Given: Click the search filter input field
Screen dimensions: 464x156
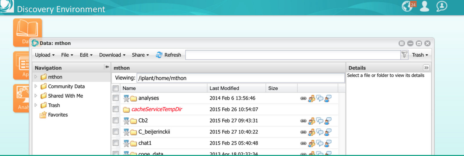Looking at the screenshot, I should [293, 55].
